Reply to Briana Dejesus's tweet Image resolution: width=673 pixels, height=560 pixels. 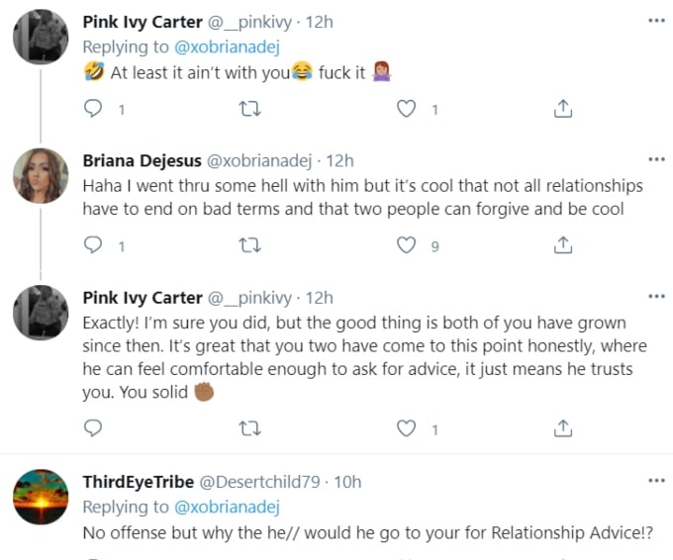pos(94,244)
